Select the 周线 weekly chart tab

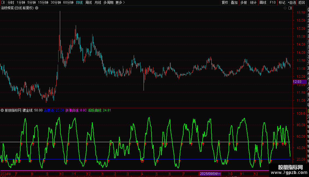coord(89,2)
